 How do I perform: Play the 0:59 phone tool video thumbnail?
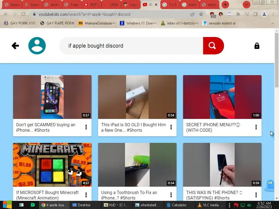(x=222, y=165)
